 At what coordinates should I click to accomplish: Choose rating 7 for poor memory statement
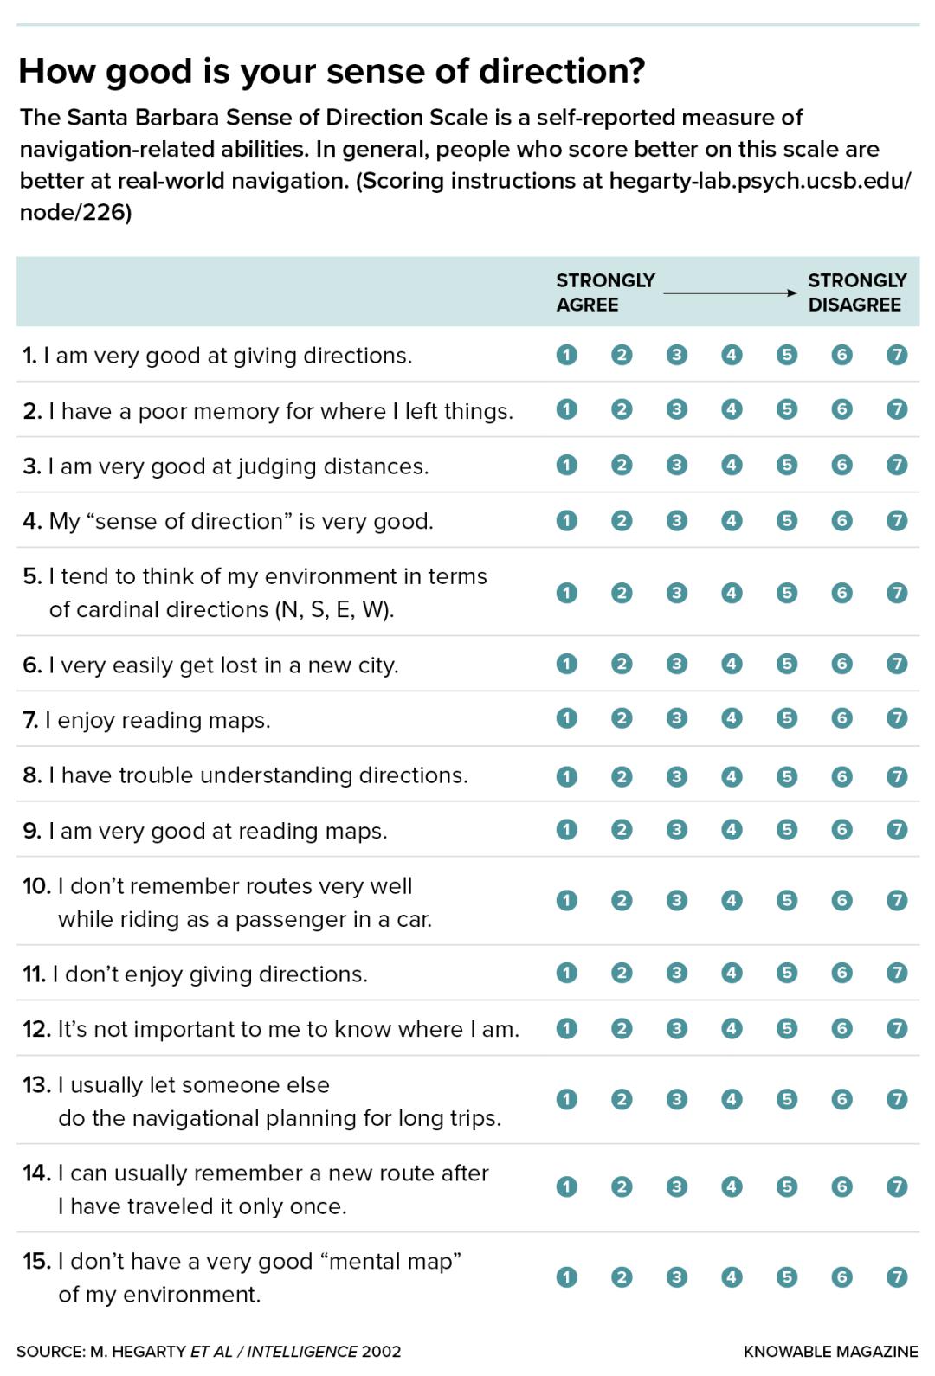(897, 409)
